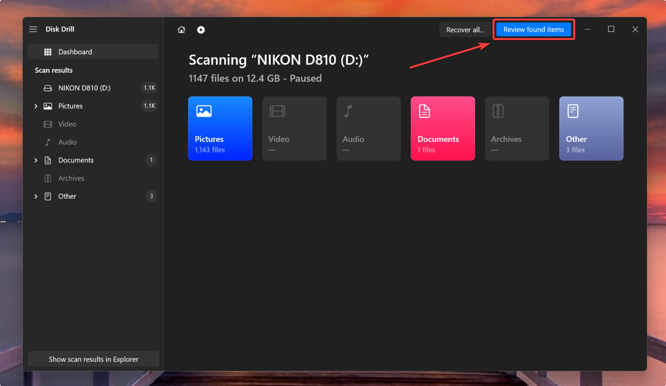Click the grid icon beside Dashboard
The height and width of the screenshot is (386, 666).
pos(48,52)
